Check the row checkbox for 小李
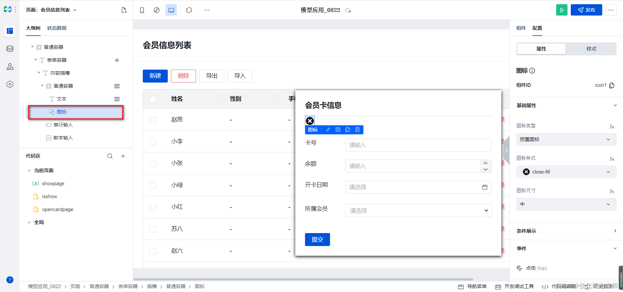This screenshot has width=623, height=292. (153, 142)
